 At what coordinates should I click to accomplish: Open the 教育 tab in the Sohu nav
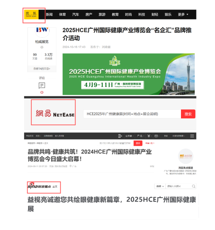[115, 14]
